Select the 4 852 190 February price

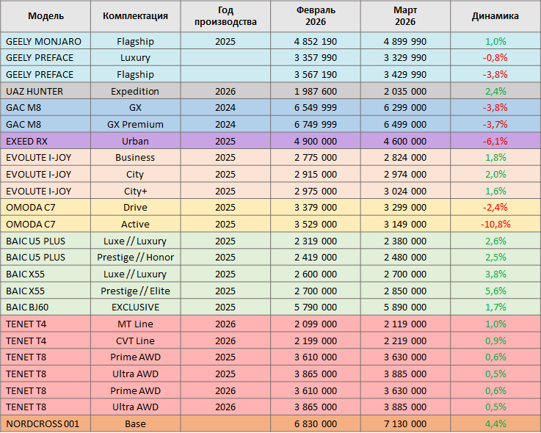(316, 41)
